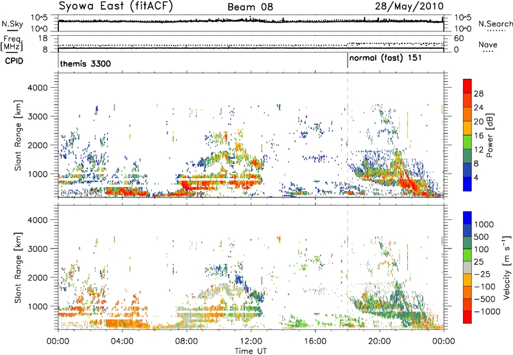Click the 'N.Sky' legend label
Viewport: 513px width, 355px height.
point(12,24)
